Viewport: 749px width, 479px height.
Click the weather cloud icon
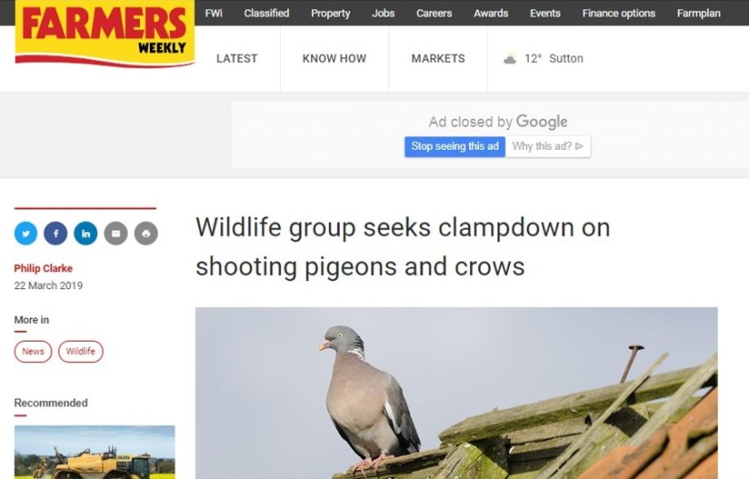point(510,59)
